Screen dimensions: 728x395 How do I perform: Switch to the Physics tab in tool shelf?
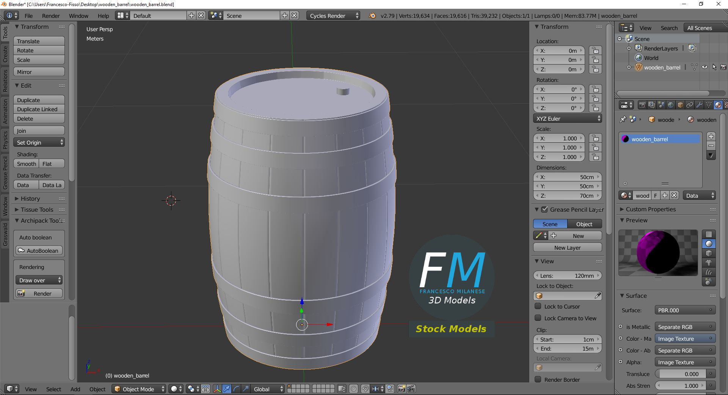[x=5, y=140]
